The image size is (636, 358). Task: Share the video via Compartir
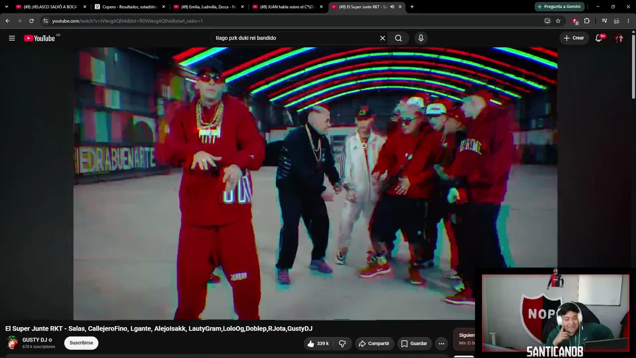click(374, 344)
